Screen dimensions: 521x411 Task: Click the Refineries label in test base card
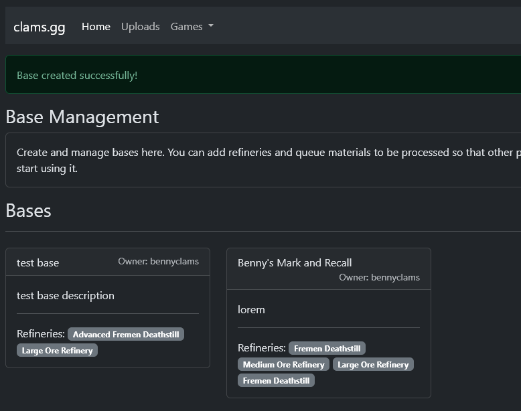tap(40, 333)
